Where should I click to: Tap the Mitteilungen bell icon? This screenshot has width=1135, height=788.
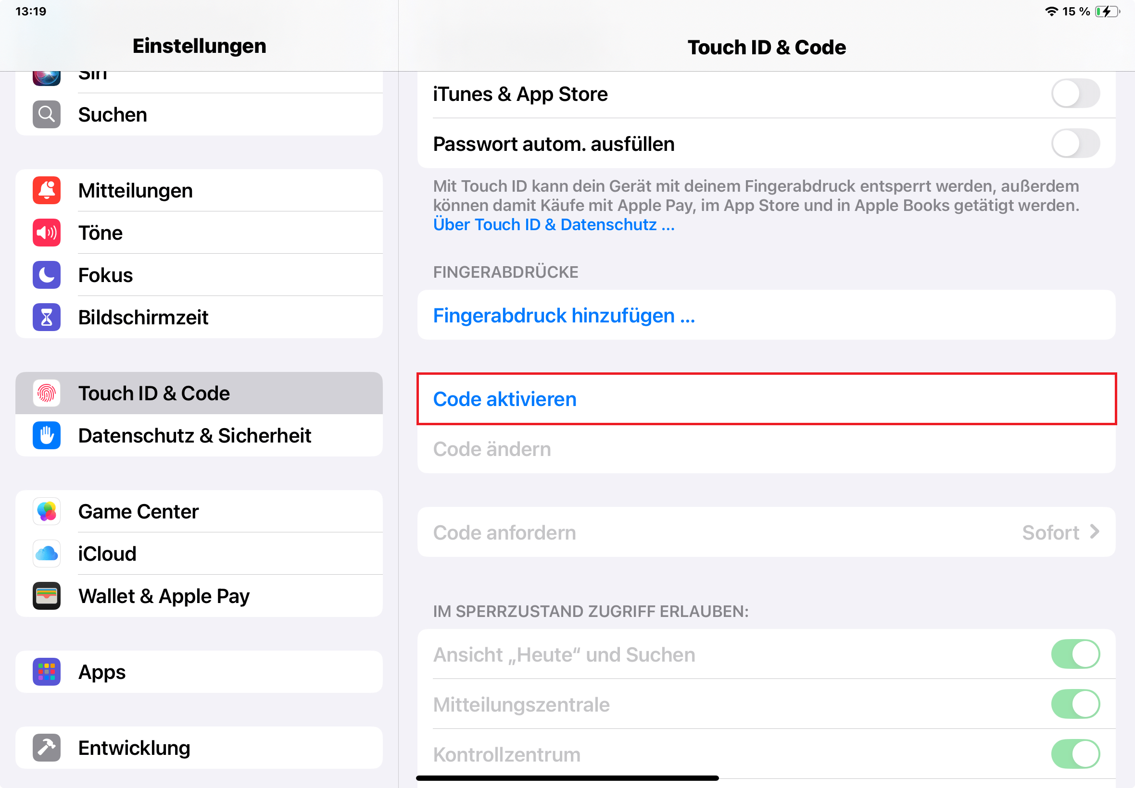[x=47, y=191]
